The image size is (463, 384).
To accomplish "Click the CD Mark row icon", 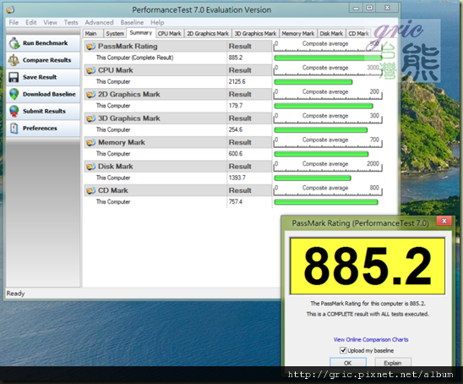I will pyautogui.click(x=90, y=190).
